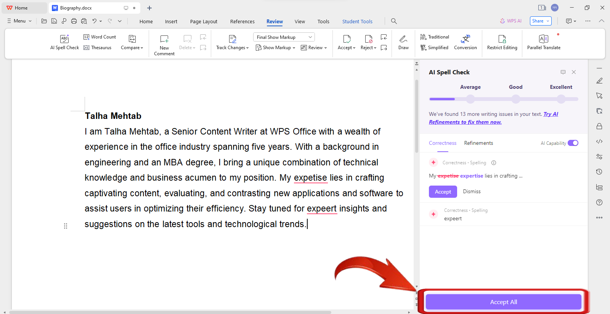Collapse the ribbon with chevron
The width and height of the screenshot is (610, 314).
pos(601,21)
